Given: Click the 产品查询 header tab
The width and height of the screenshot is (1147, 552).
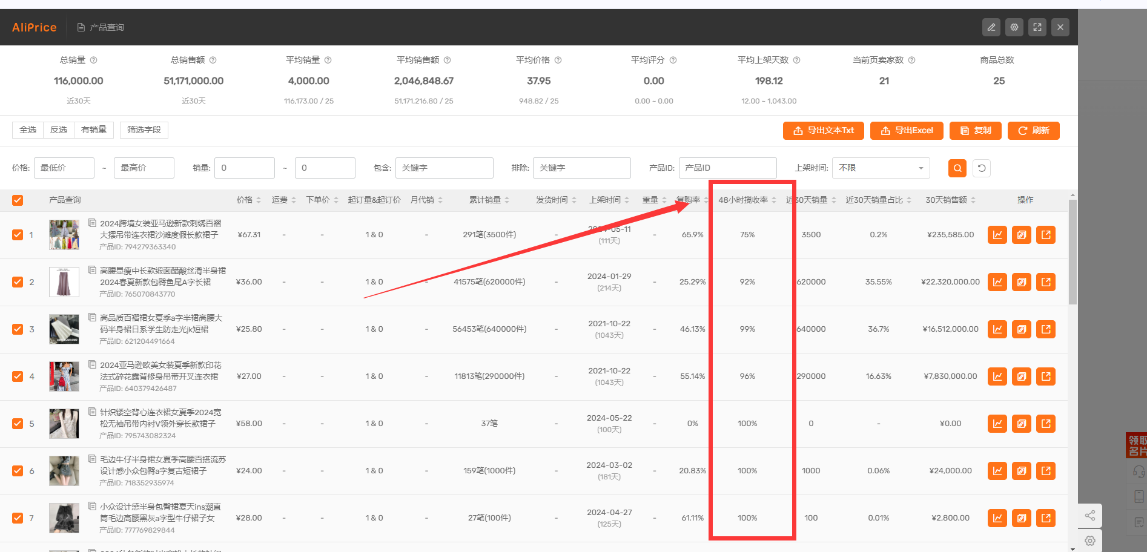Looking at the screenshot, I should (101, 27).
